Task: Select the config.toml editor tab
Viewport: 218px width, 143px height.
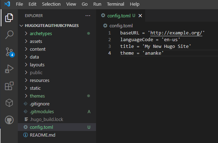Action: point(118,16)
